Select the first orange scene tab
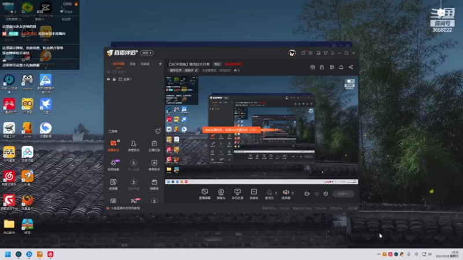The image size is (463, 260). pyautogui.click(x=119, y=64)
